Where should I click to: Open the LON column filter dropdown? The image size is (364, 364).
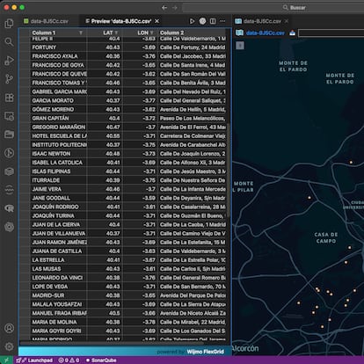(151, 33)
